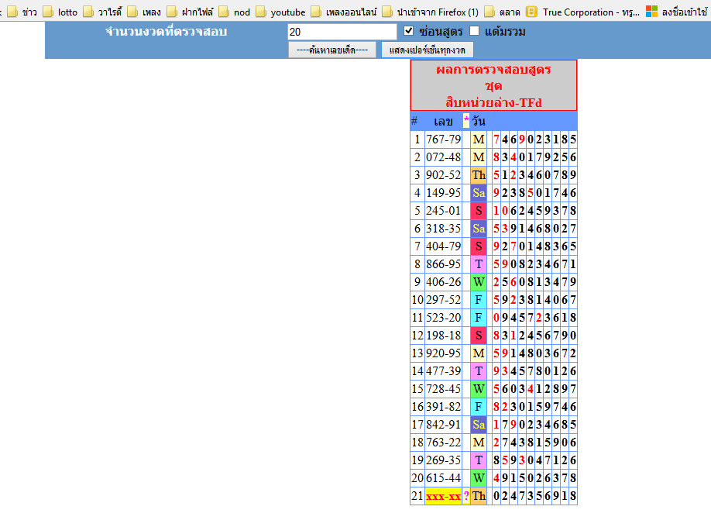The image size is (711, 527).
Task: Click the green W day cell in row 9
Action: pos(479,282)
